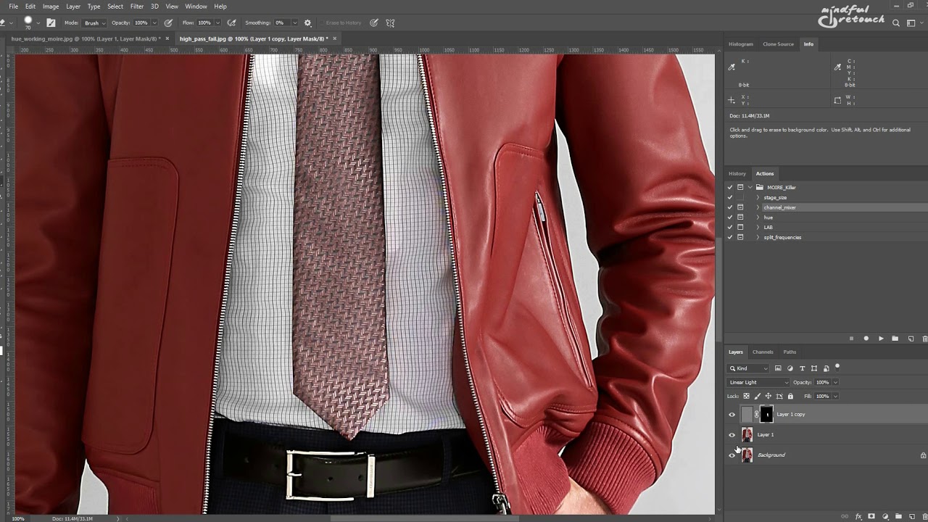Open the Smoothing value dropdown
The height and width of the screenshot is (522, 928).
pos(294,22)
